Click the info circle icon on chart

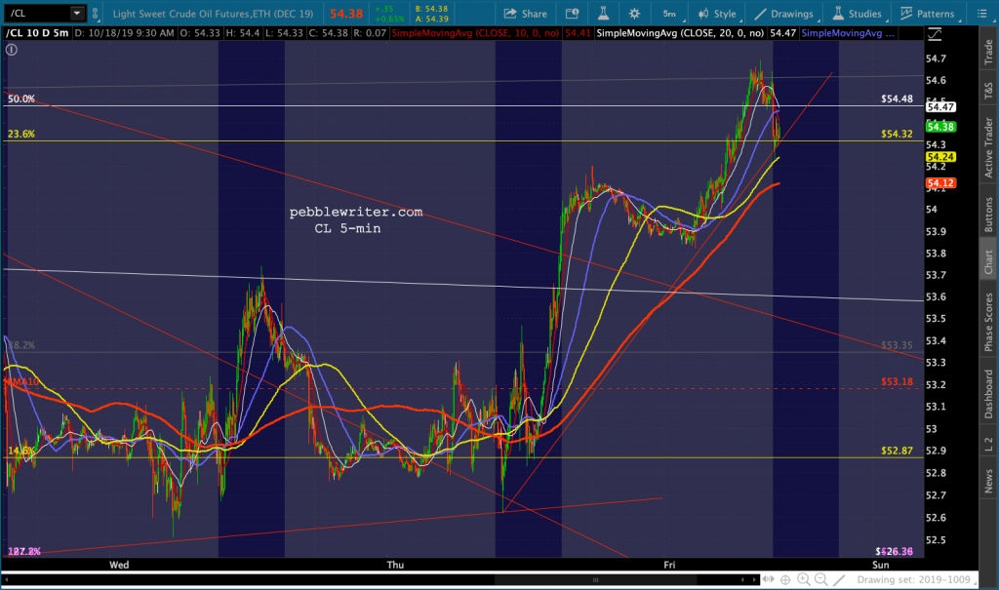[x=12, y=47]
